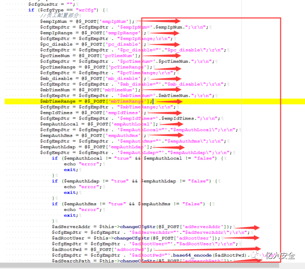Click the line appending '$empIdTimes=' to $cfgEmpStr
Image resolution: width=305 pixels, height=269 pixels.
(130, 119)
